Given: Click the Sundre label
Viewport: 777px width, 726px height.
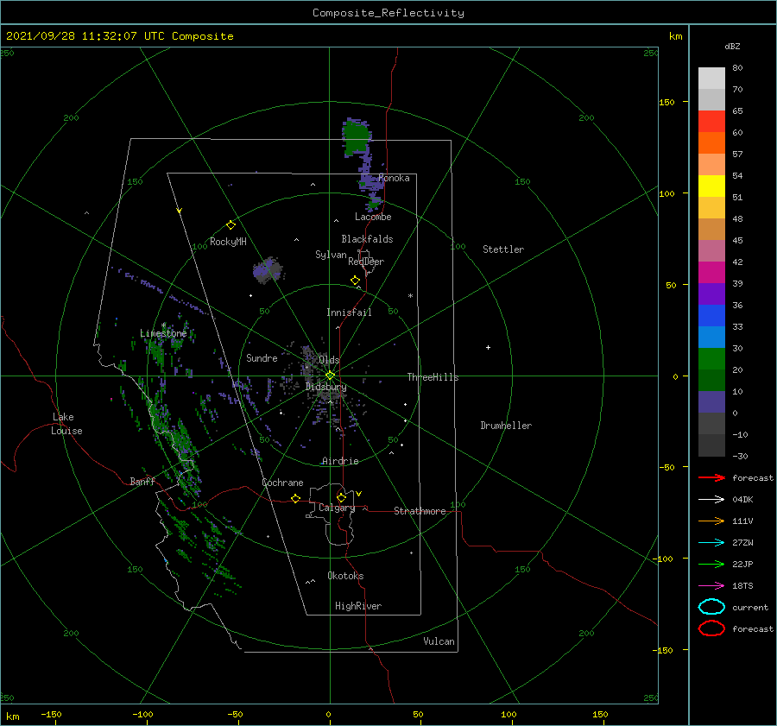Looking at the screenshot, I should pyautogui.click(x=262, y=357).
